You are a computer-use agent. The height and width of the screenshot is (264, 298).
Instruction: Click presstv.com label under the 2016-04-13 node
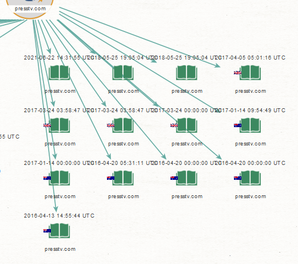[60, 249]
